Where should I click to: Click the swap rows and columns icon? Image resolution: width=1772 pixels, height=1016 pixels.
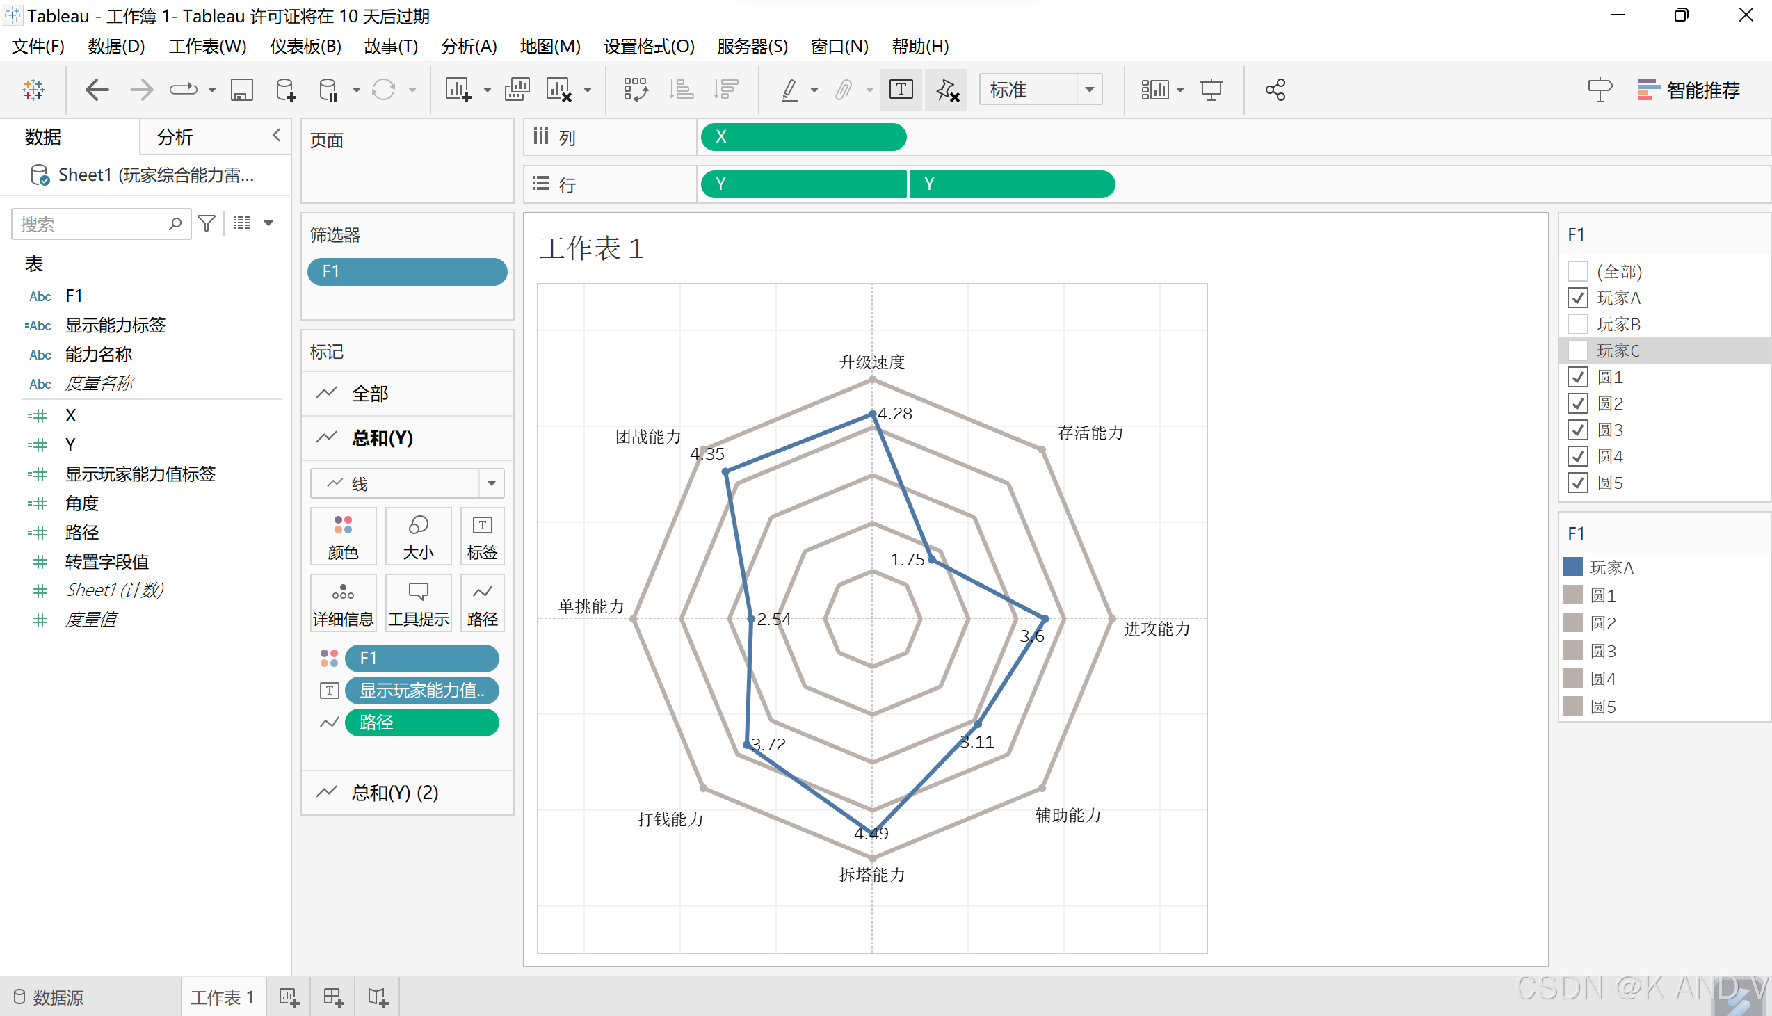coord(635,90)
